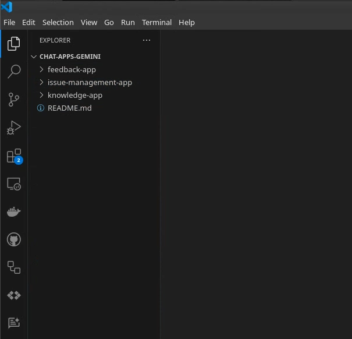This screenshot has width=352, height=339.
Task: Open the chat sparkle icon in activity bar
Action: coord(13,323)
